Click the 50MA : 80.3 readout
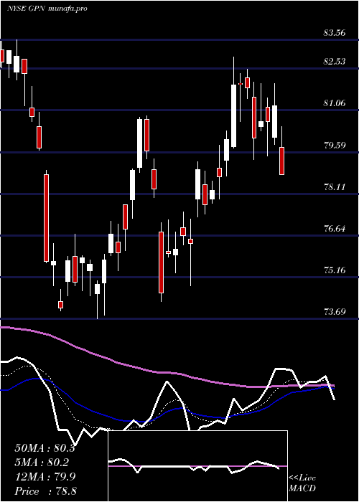This screenshot has height=502, width=359. pyautogui.click(x=45, y=448)
